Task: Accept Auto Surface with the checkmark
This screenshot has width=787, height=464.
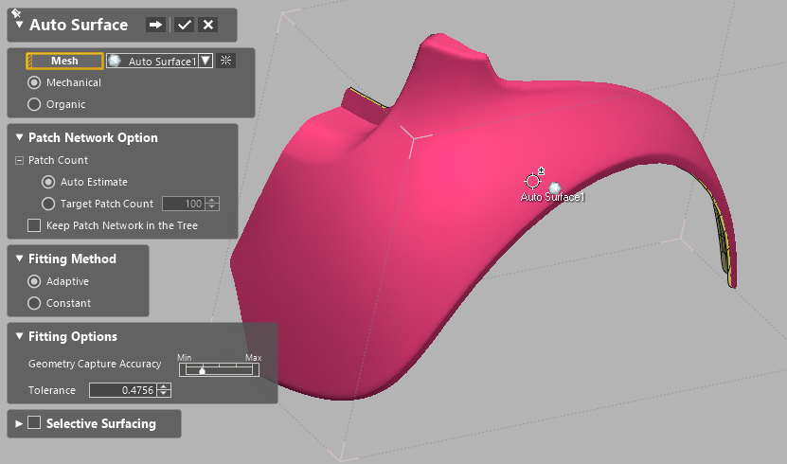Action: click(185, 25)
